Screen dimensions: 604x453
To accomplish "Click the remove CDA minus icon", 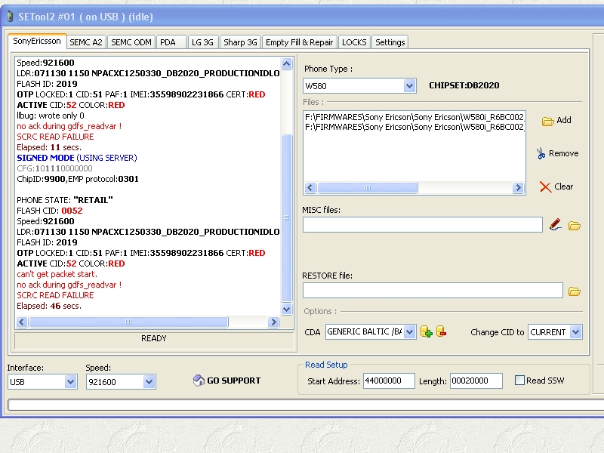I will pyautogui.click(x=441, y=331).
